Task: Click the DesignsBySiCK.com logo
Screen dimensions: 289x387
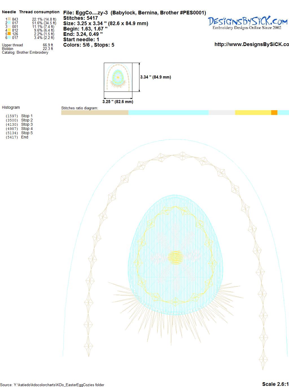Action: coord(248,22)
